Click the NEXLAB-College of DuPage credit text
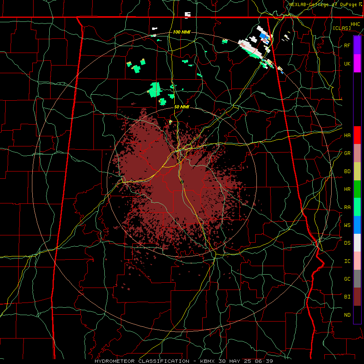Viewport: 364px width, 364px height. pos(323,4)
